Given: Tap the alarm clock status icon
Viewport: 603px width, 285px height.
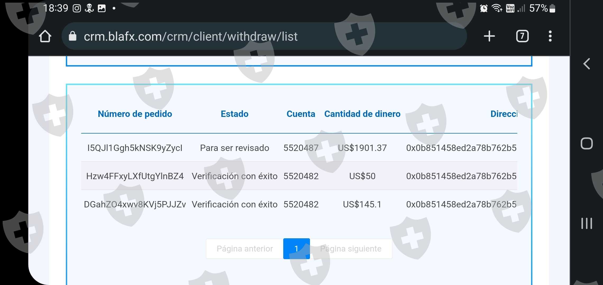Looking at the screenshot, I should 483,8.
